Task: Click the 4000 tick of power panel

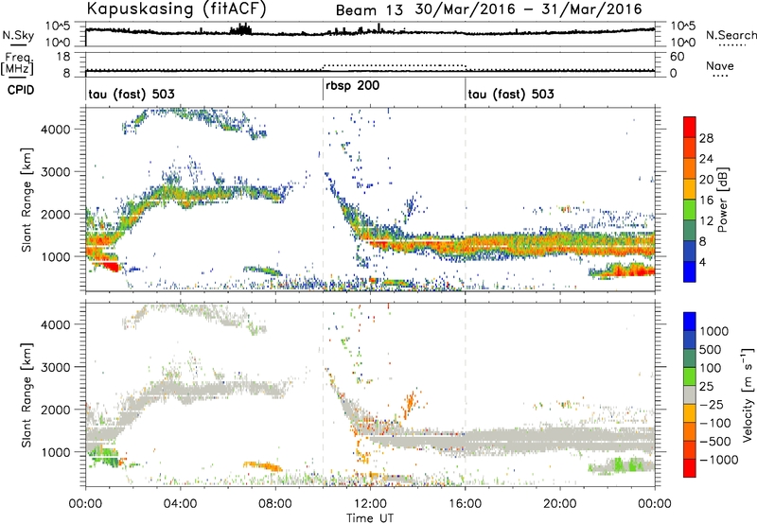Action: coord(55,130)
